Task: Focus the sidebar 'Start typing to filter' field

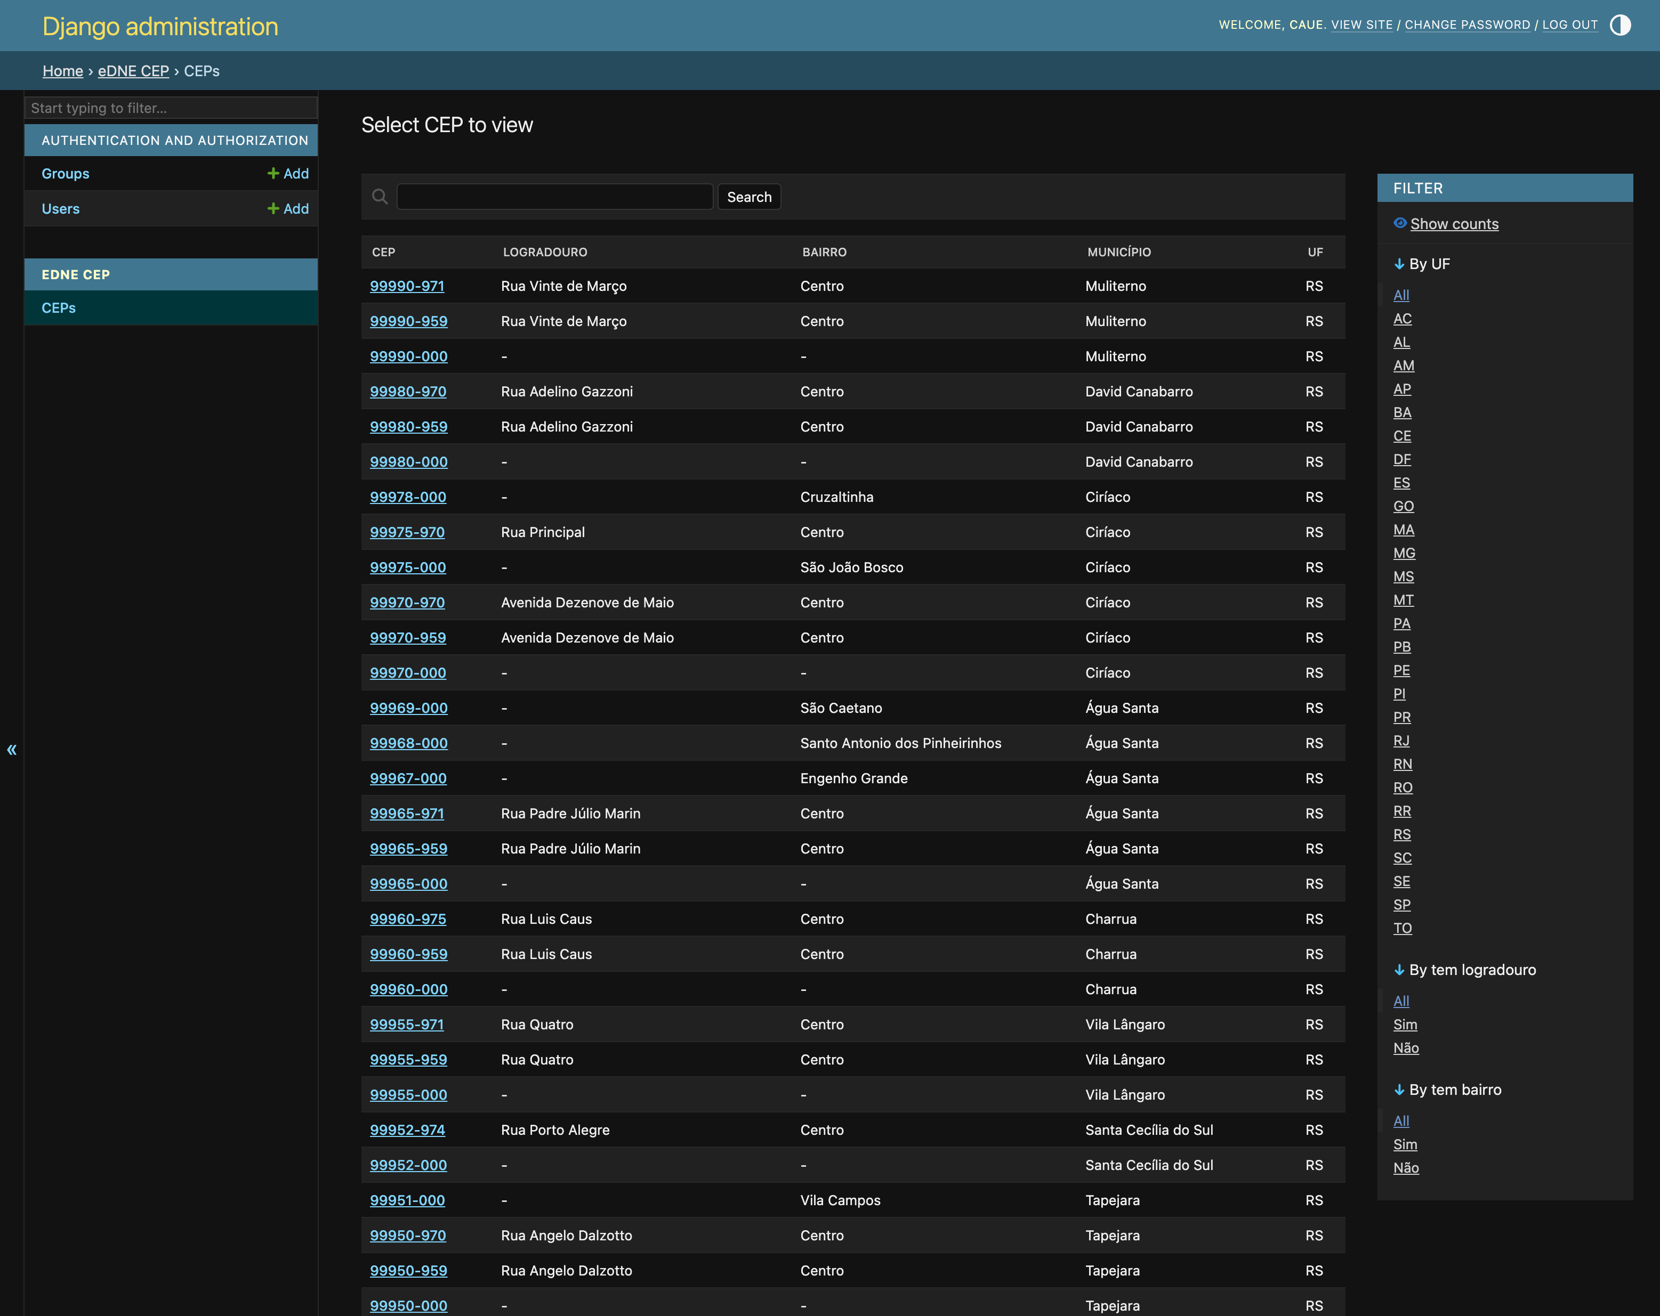Action: click(x=171, y=108)
